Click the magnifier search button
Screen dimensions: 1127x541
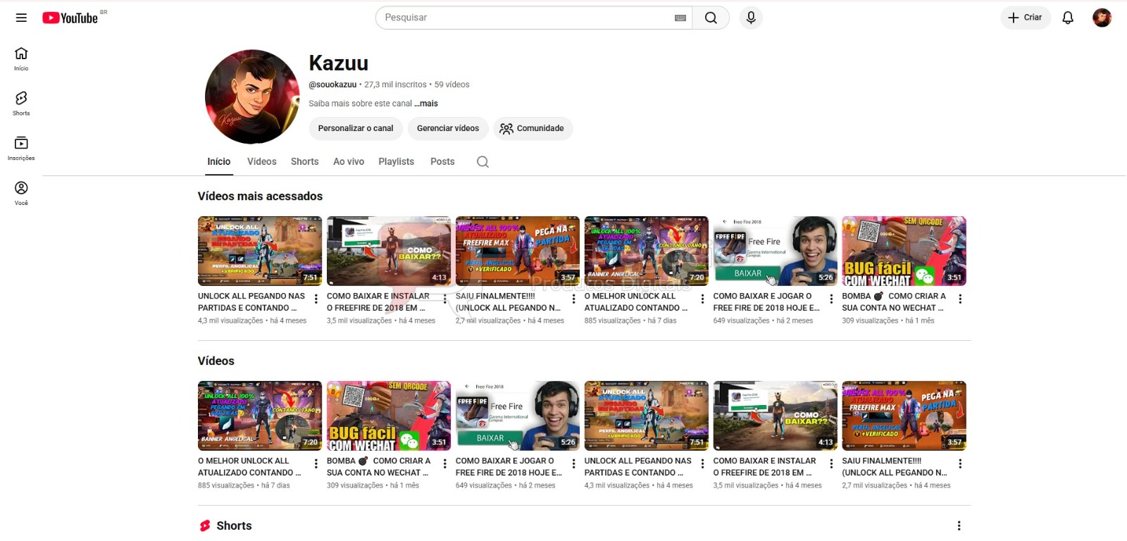(x=711, y=18)
